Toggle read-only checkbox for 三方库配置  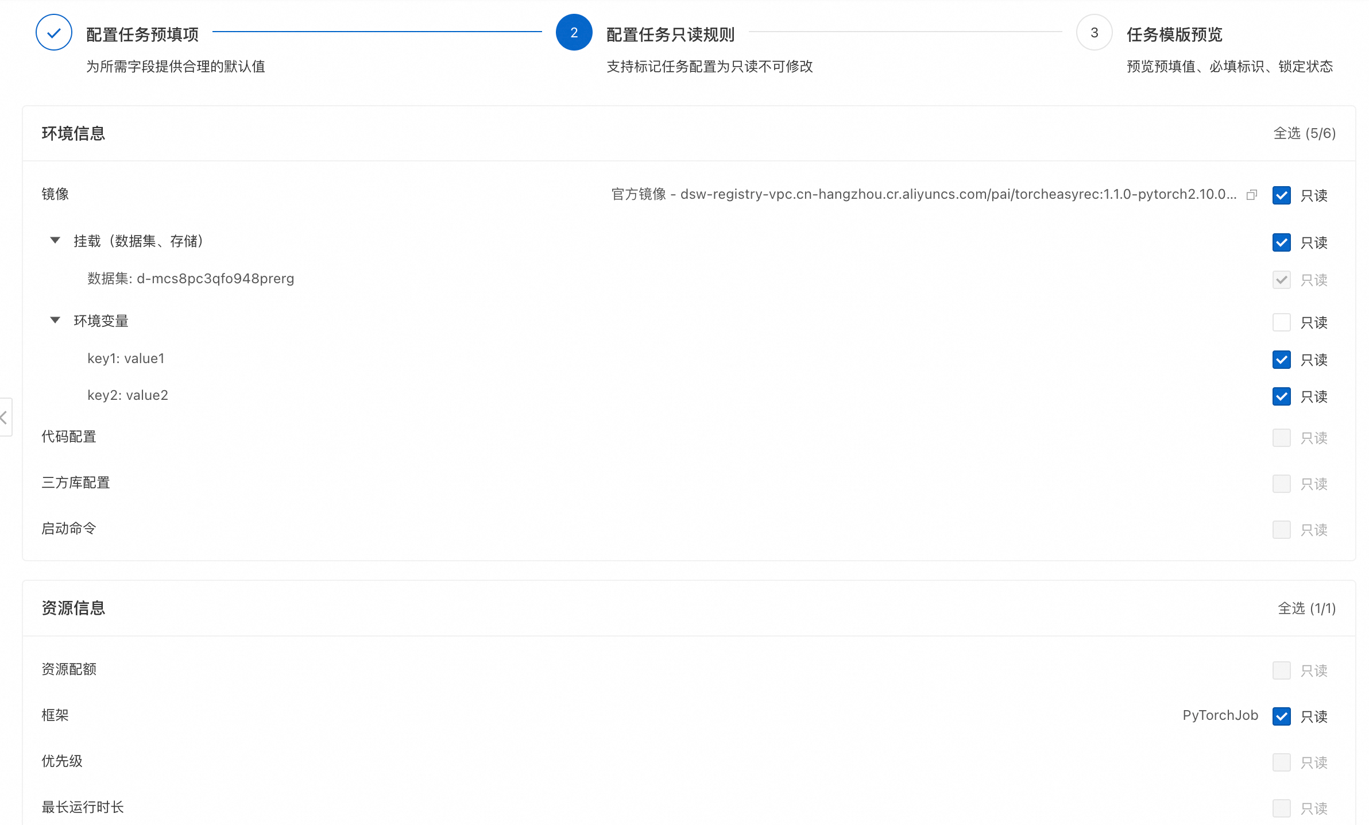click(1282, 484)
